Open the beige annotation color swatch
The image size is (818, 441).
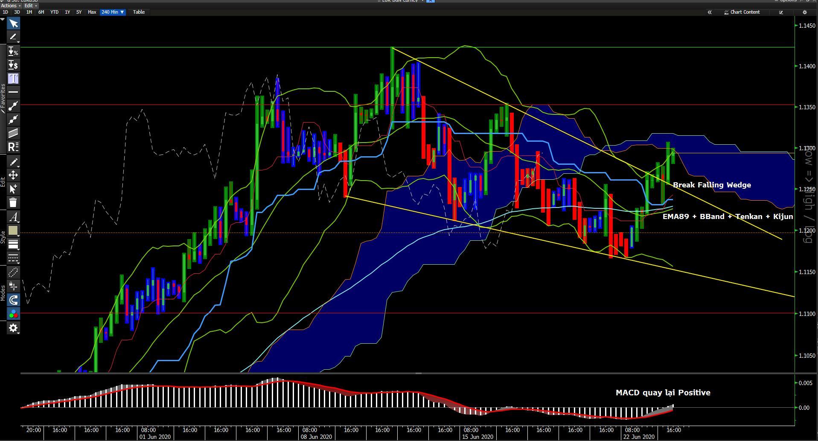tap(13, 231)
